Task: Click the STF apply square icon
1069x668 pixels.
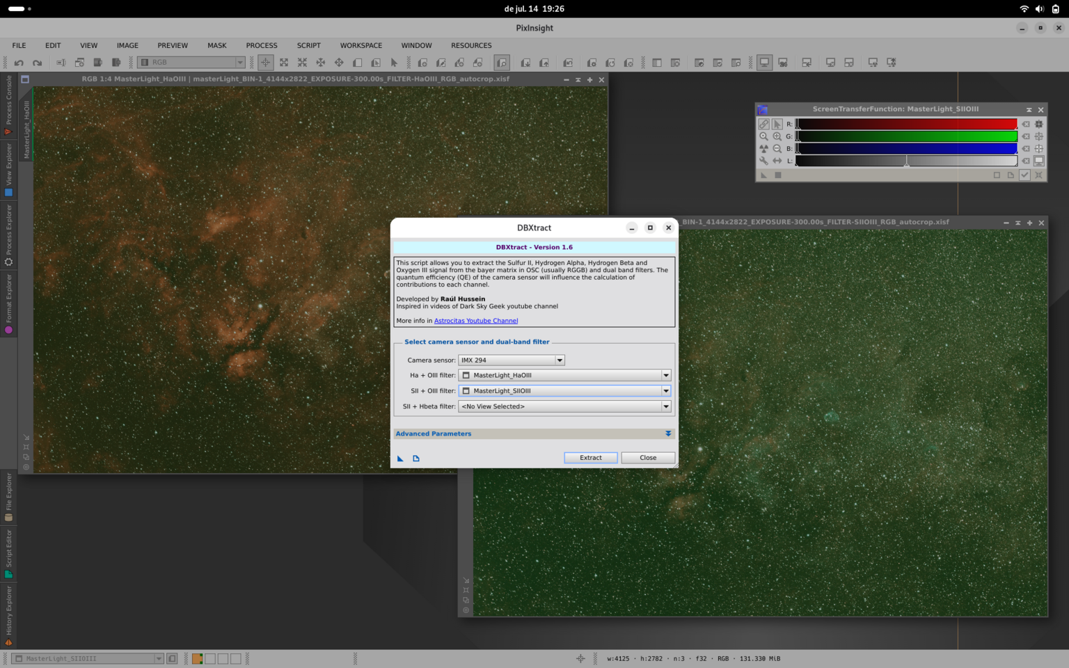Action: [778, 175]
